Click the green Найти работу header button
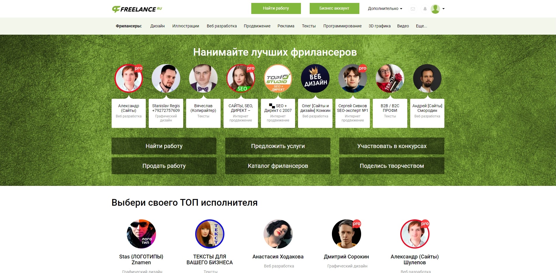The height and width of the screenshot is (273, 556). coord(276,8)
